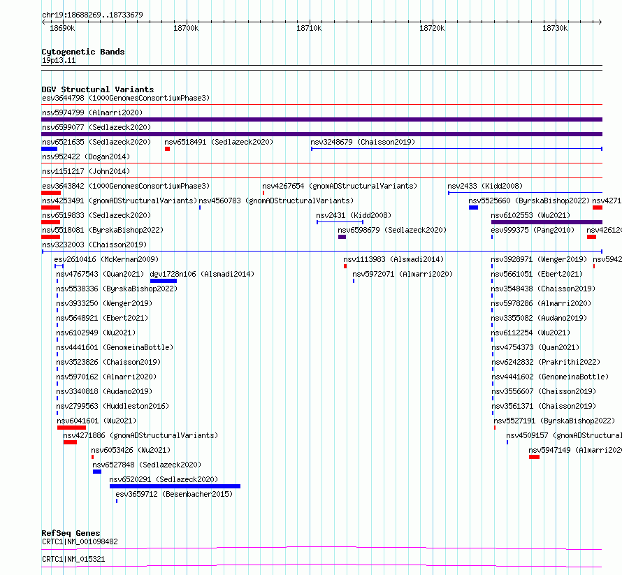Click nsv4560783 (gnomADStructuralVariants) label

pyautogui.click(x=276, y=201)
